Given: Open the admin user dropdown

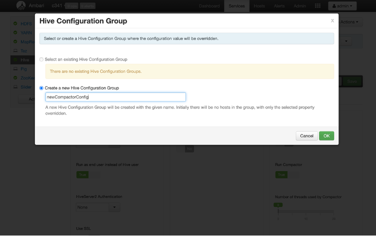Looking at the screenshot, I should (342, 6).
